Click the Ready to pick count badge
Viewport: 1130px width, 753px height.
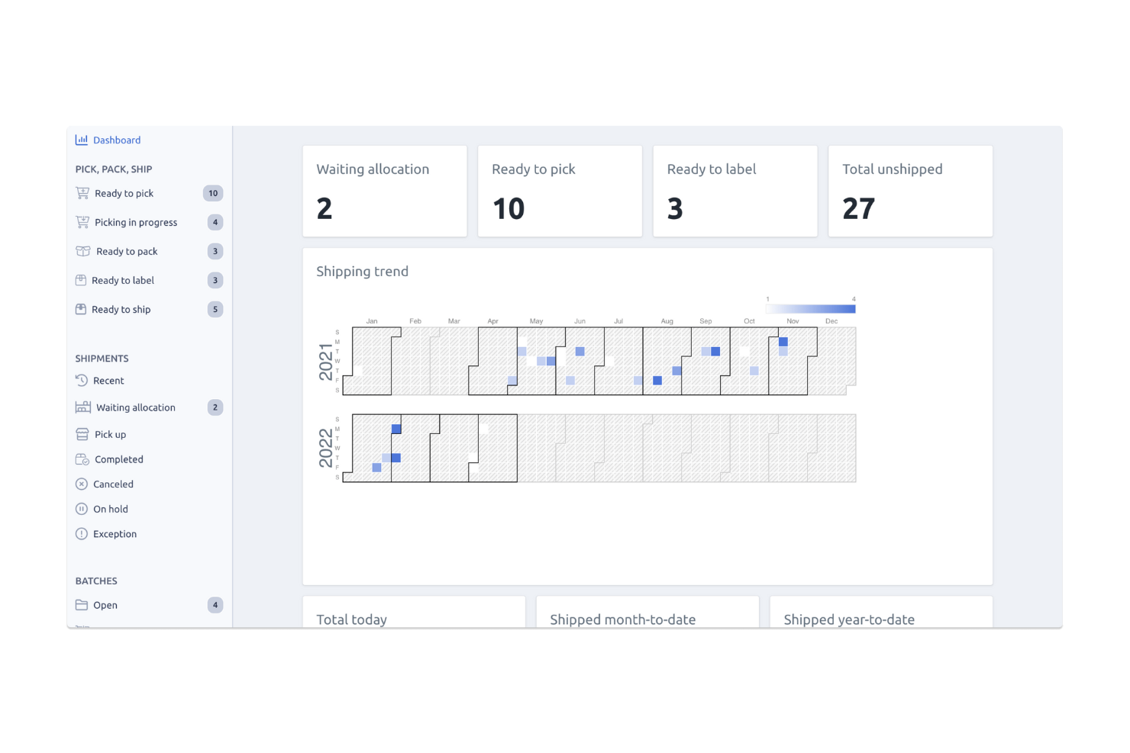point(214,193)
